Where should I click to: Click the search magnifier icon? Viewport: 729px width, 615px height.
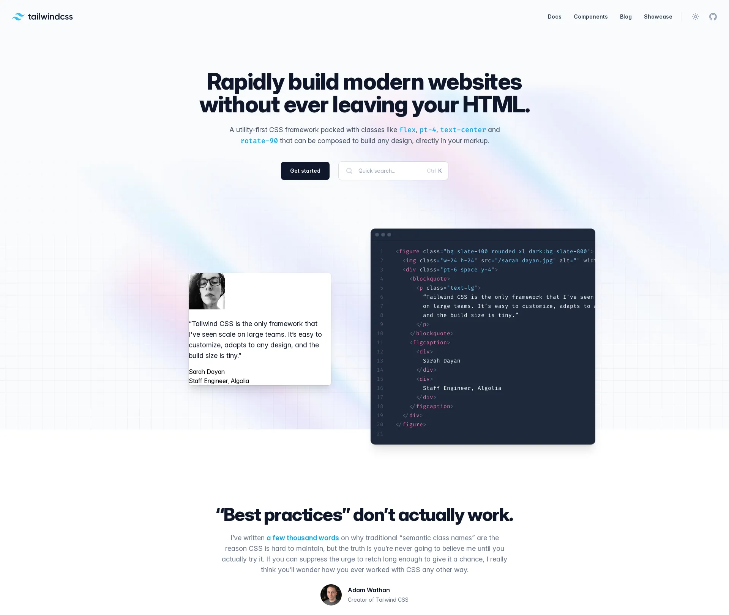(349, 170)
